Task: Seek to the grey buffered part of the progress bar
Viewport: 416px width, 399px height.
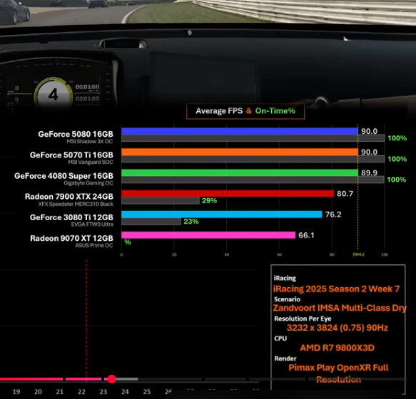Action: pyautogui.click(x=127, y=379)
